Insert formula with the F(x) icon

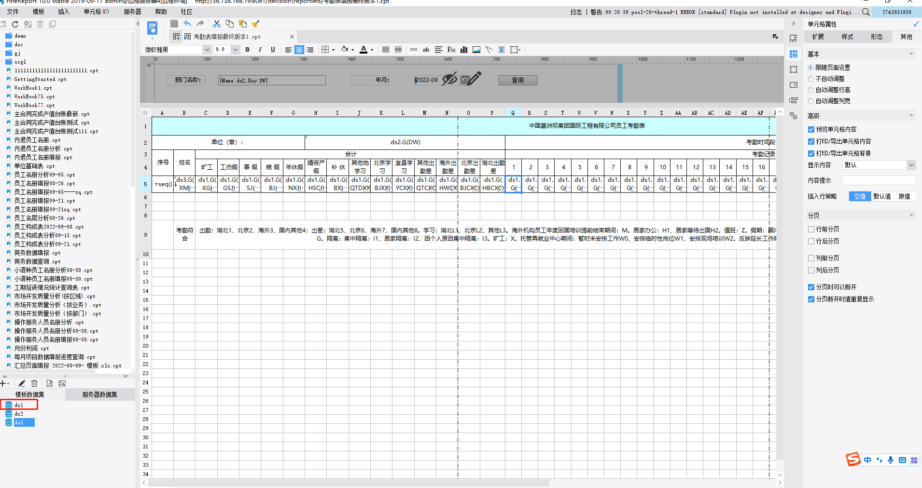coord(451,50)
